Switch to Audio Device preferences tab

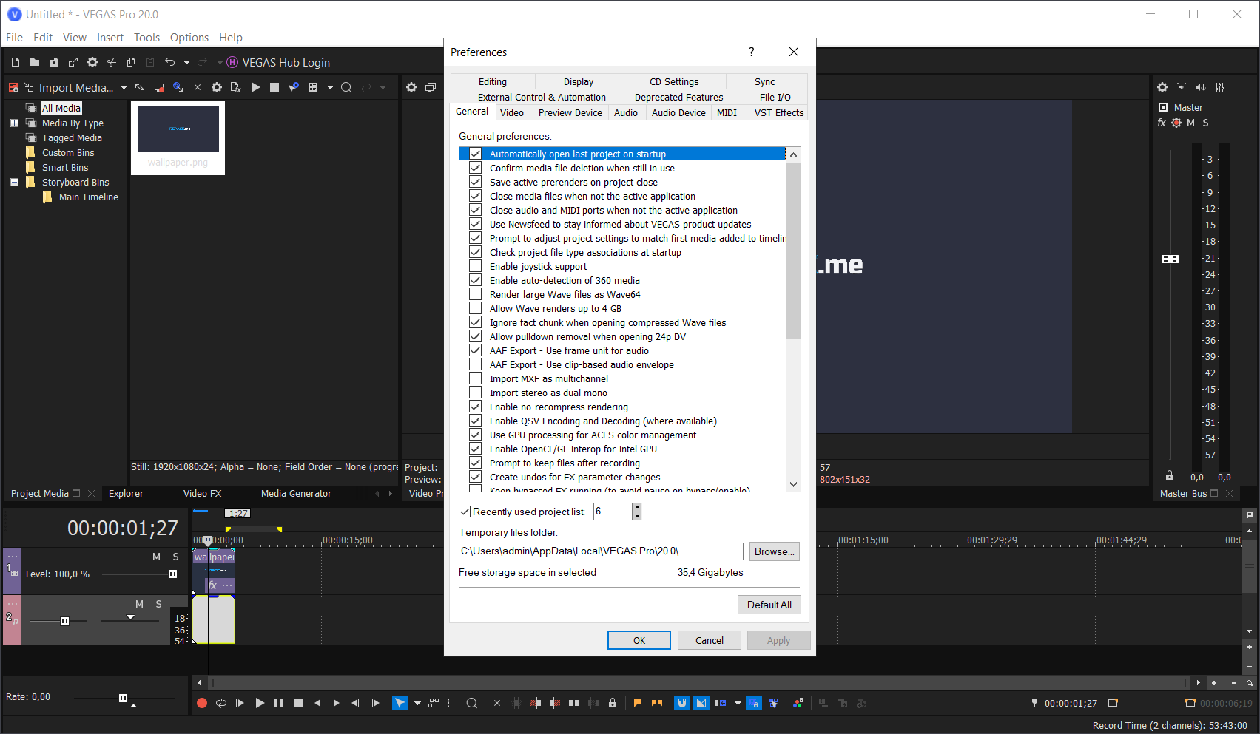click(678, 113)
